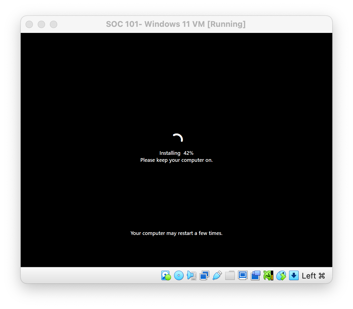The width and height of the screenshot is (353, 309).
Task: Click the SOC 101- Windows 11 VM window title
Action: point(176,24)
